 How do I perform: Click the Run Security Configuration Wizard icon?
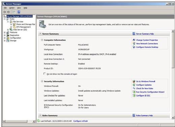pos(134,92)
